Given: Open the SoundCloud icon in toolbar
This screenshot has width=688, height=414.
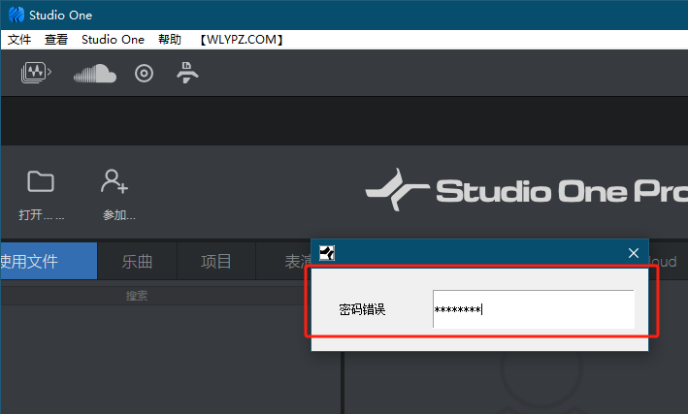Looking at the screenshot, I should point(95,74).
